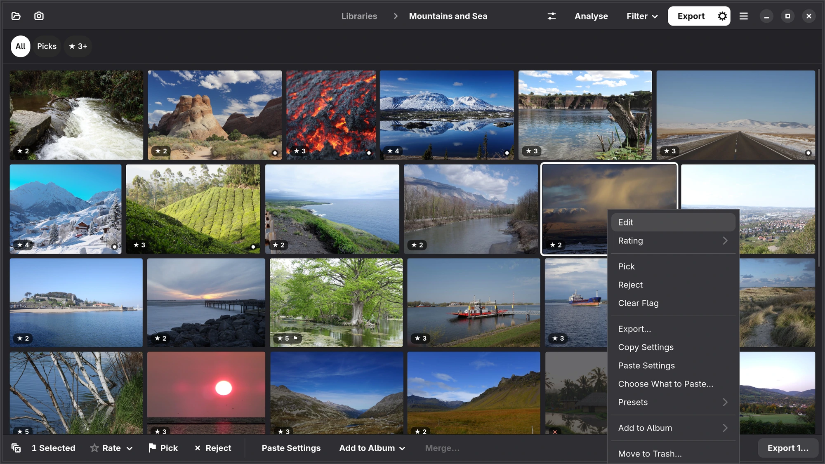825x464 pixels.
Task: Open the Filter dropdown
Action: tap(642, 16)
